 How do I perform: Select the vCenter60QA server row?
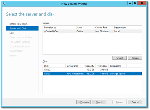point(92,31)
